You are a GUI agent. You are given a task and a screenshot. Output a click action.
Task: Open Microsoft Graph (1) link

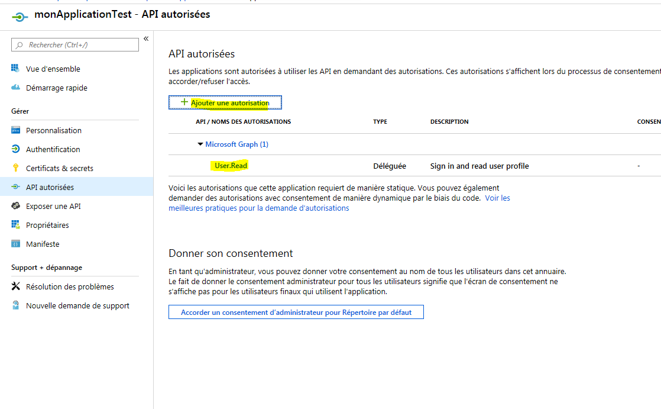click(237, 144)
